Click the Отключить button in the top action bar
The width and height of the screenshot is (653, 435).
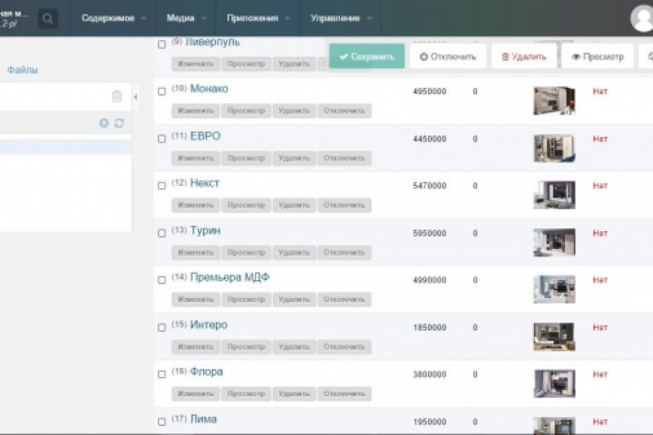[x=448, y=56]
